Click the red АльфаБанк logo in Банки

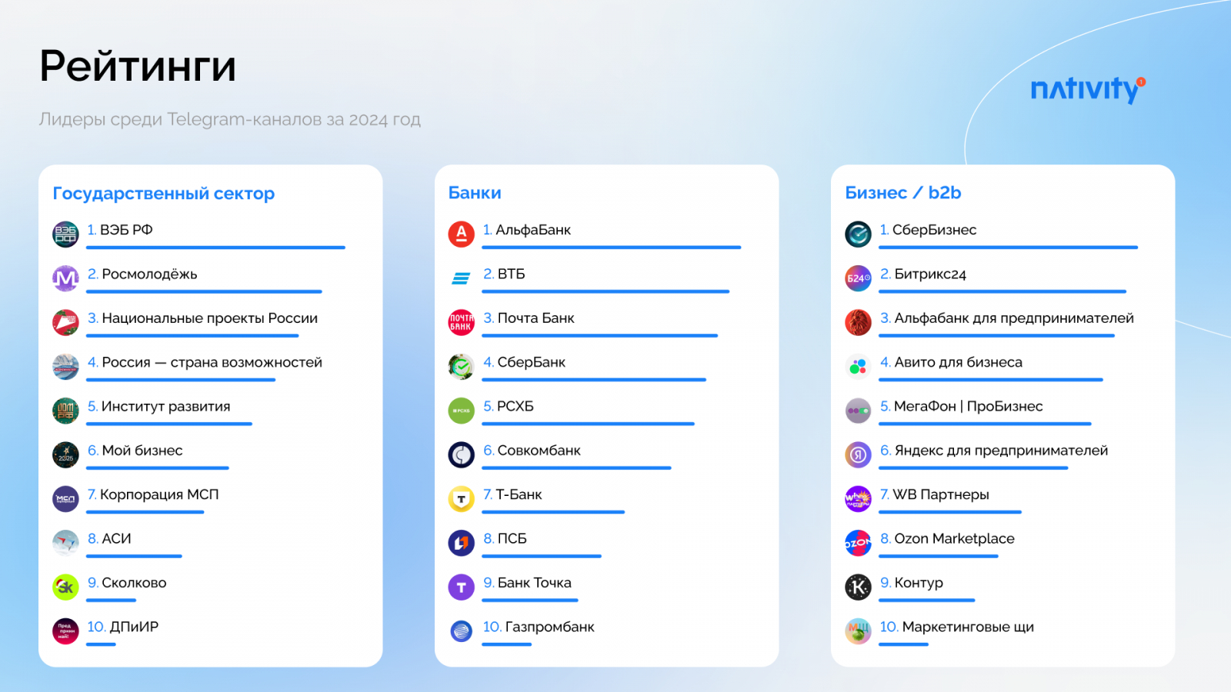point(462,235)
